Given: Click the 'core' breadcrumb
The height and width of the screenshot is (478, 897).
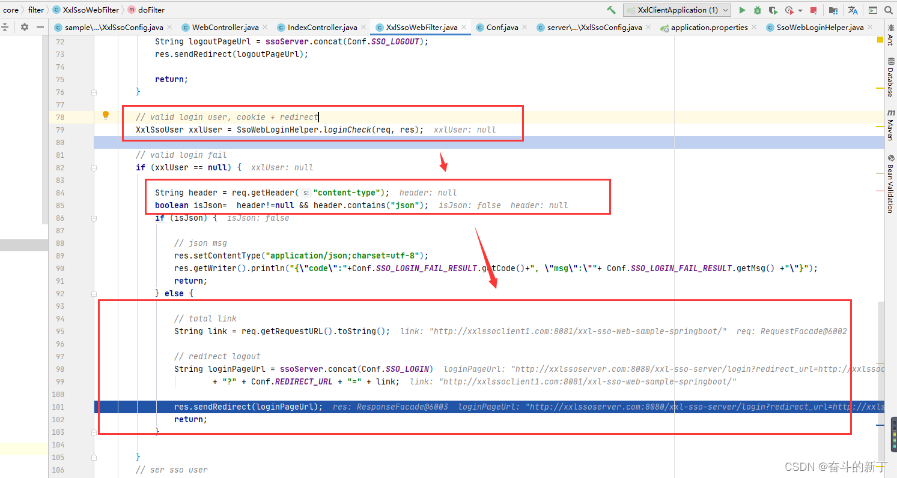Looking at the screenshot, I should pos(11,10).
